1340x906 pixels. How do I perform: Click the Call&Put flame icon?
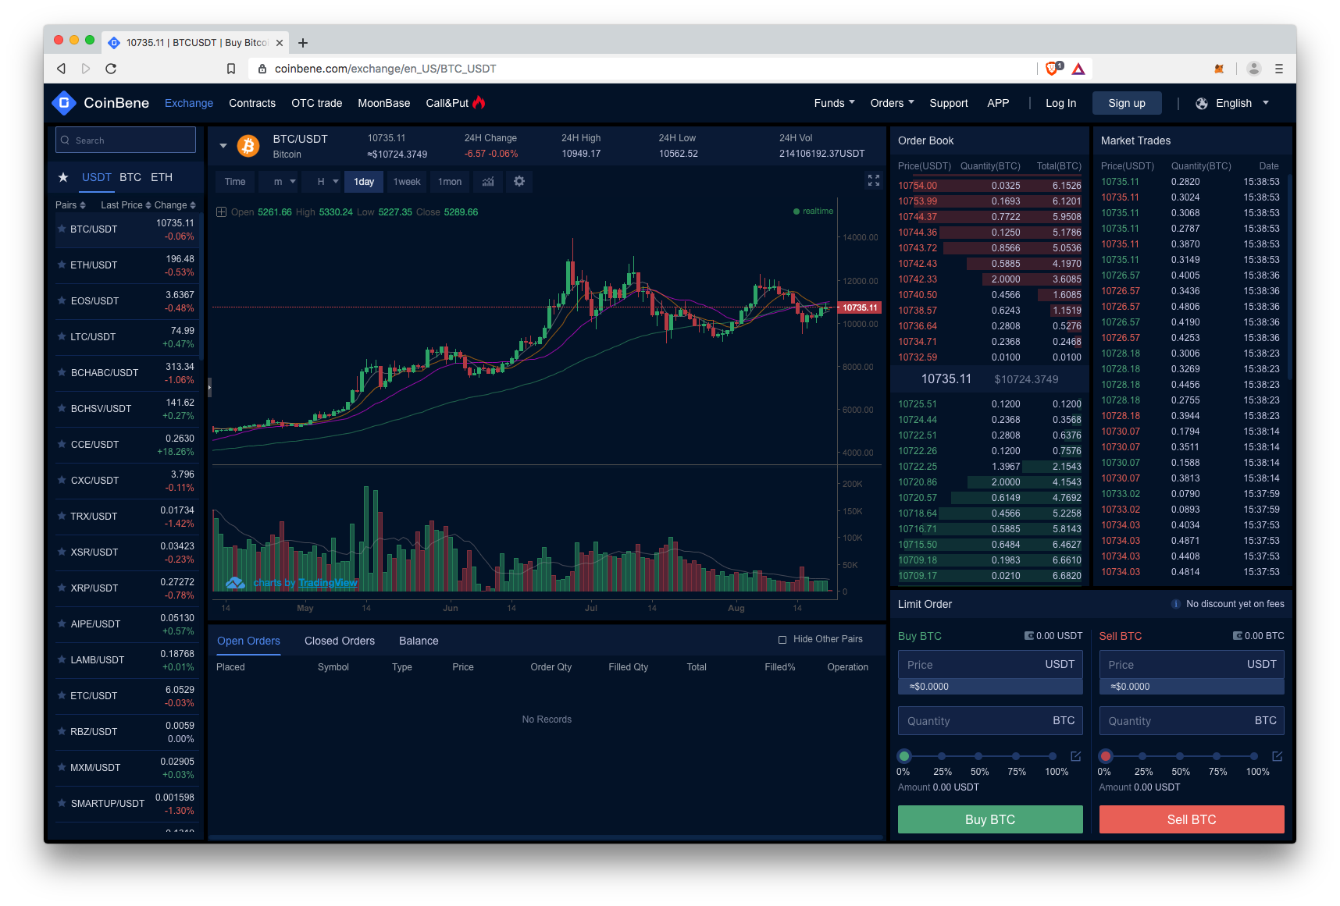click(x=479, y=102)
